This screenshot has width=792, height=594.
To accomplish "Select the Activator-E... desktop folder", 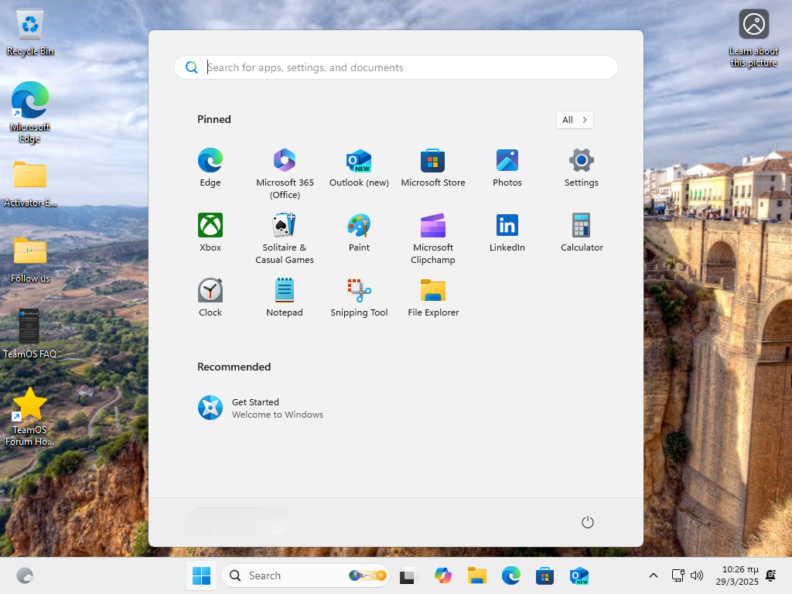I will [30, 184].
